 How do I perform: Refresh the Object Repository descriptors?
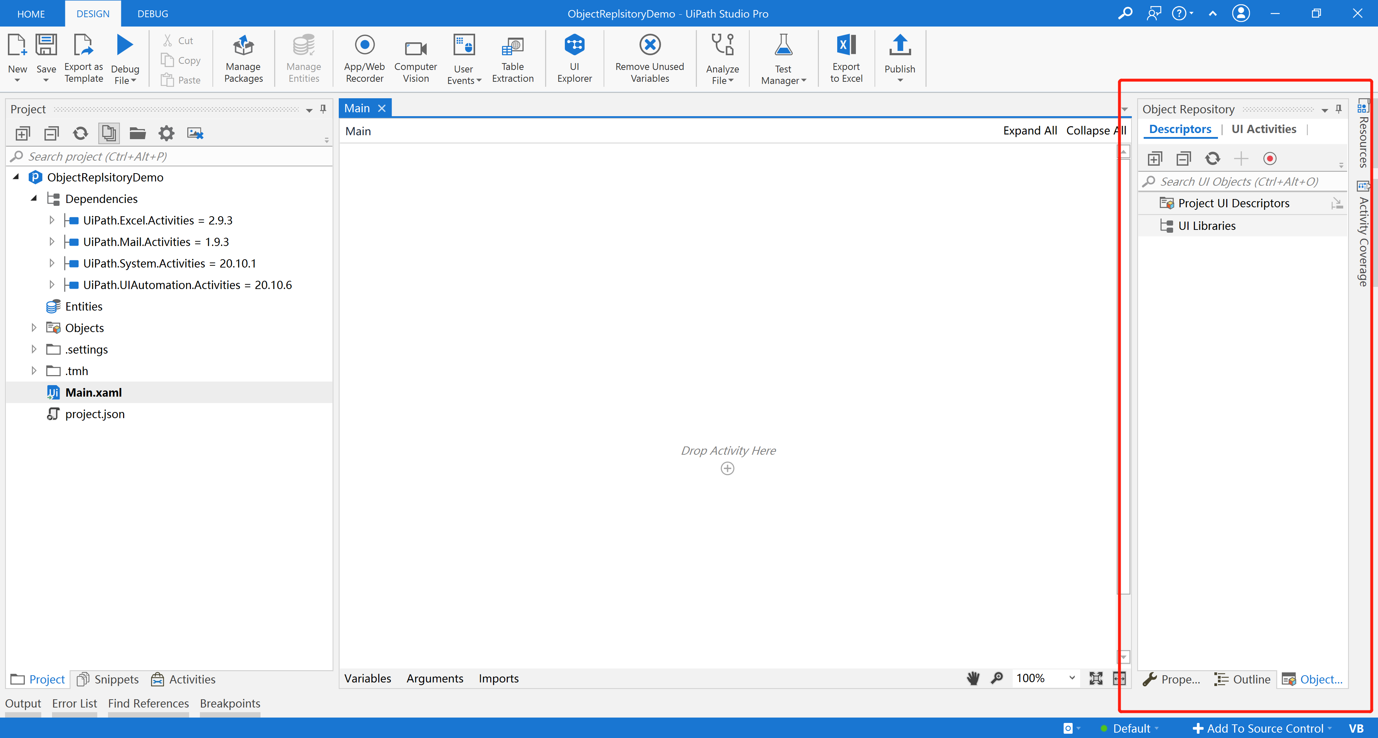[1213, 158]
